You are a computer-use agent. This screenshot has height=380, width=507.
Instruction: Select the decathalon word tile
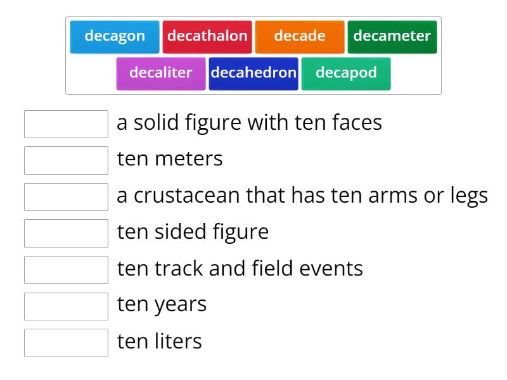208,36
